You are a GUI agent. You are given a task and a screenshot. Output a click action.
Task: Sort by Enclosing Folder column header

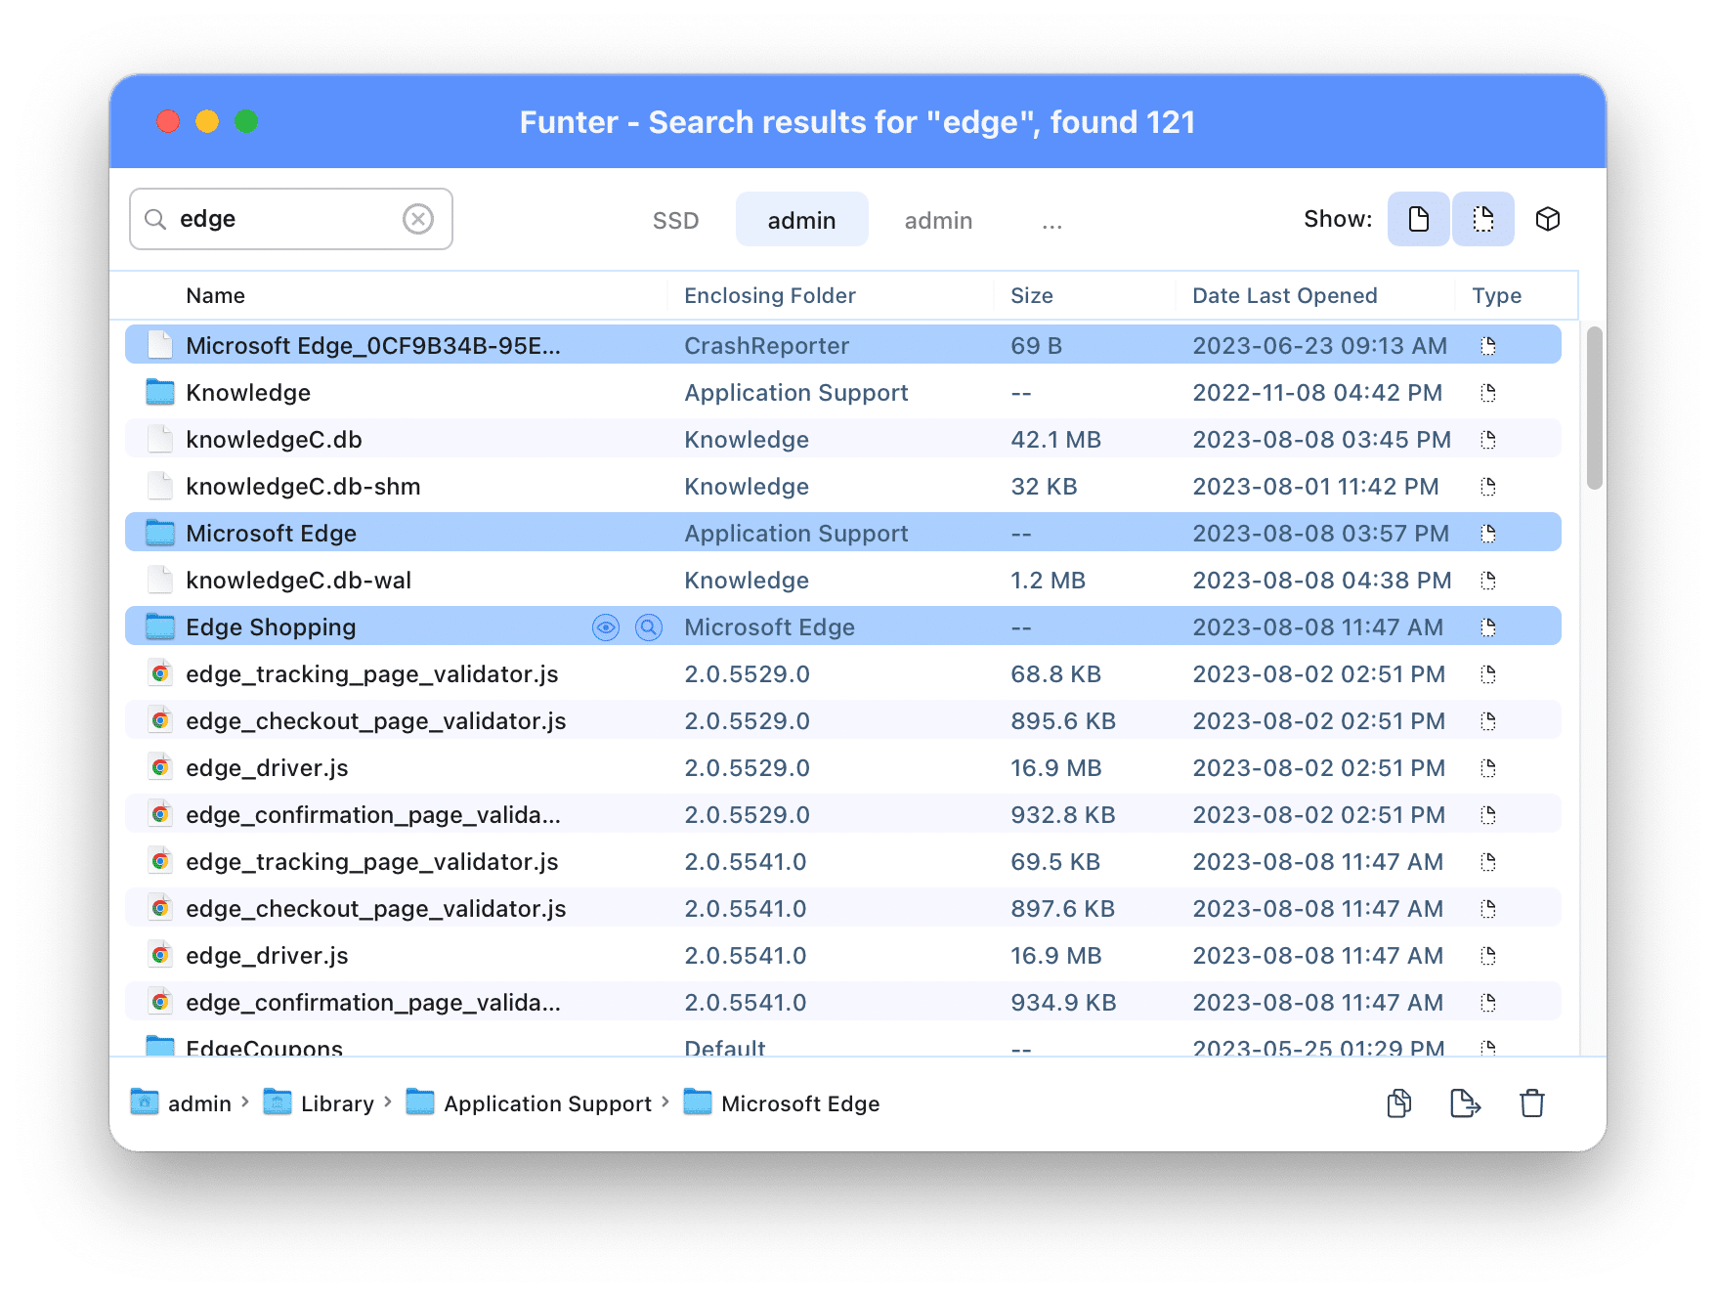coord(770,296)
